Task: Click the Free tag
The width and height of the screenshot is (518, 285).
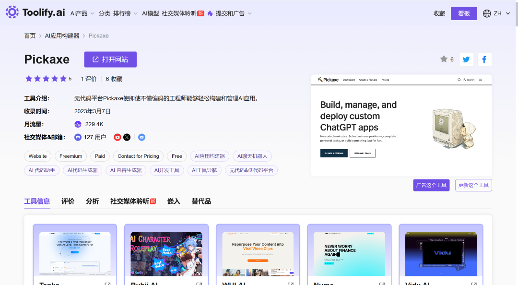Action: click(x=177, y=156)
